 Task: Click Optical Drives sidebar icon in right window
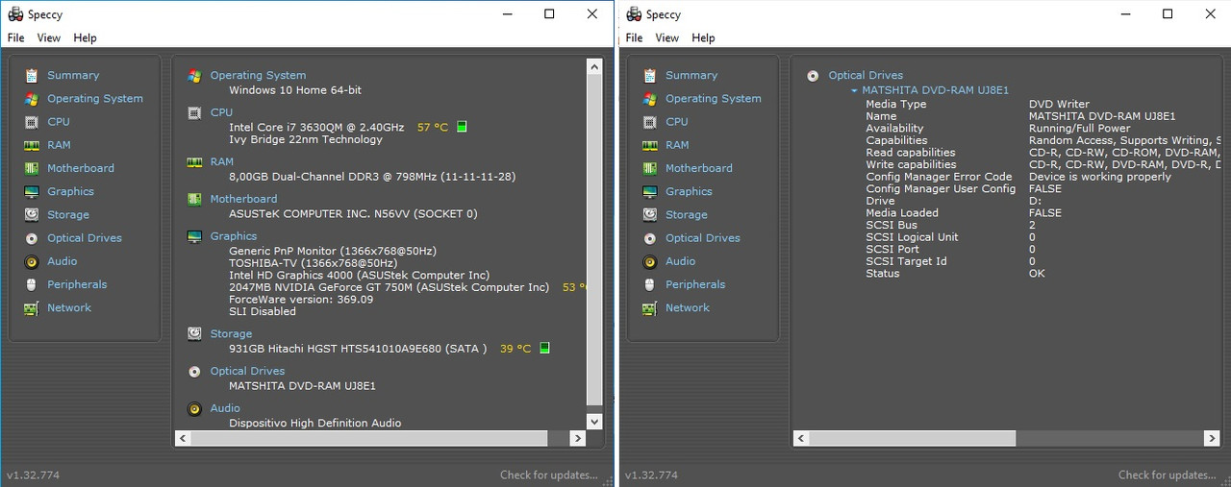[x=650, y=238]
